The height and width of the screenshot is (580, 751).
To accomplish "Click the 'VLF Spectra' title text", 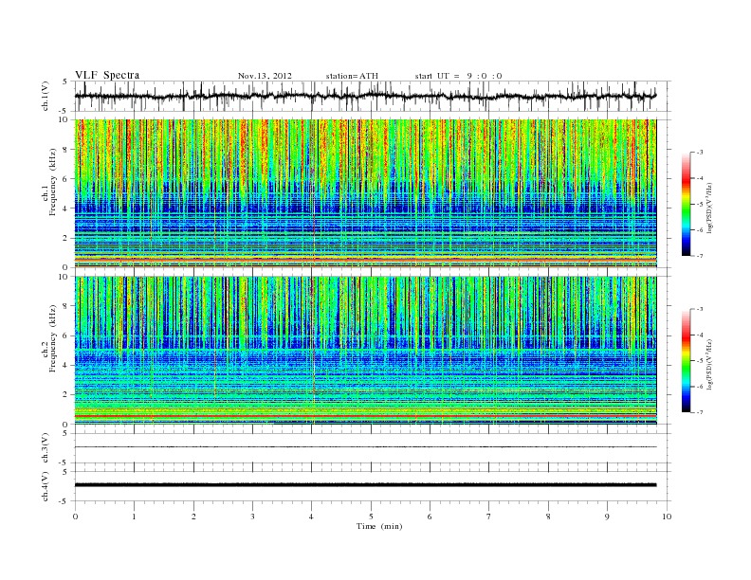I will [107, 75].
